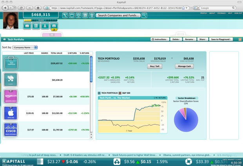
Task: Click the browser stop loading button
Action: [30, 8]
